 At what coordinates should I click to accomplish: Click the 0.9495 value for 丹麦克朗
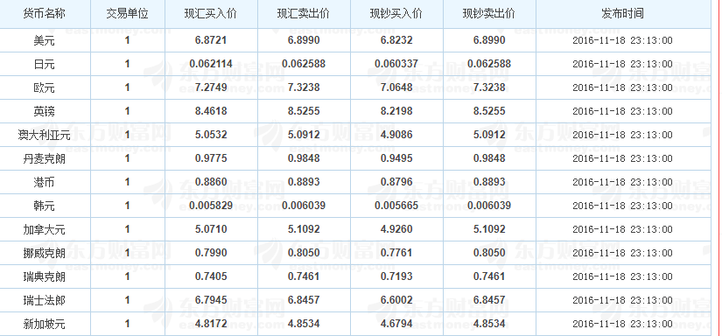point(396,158)
